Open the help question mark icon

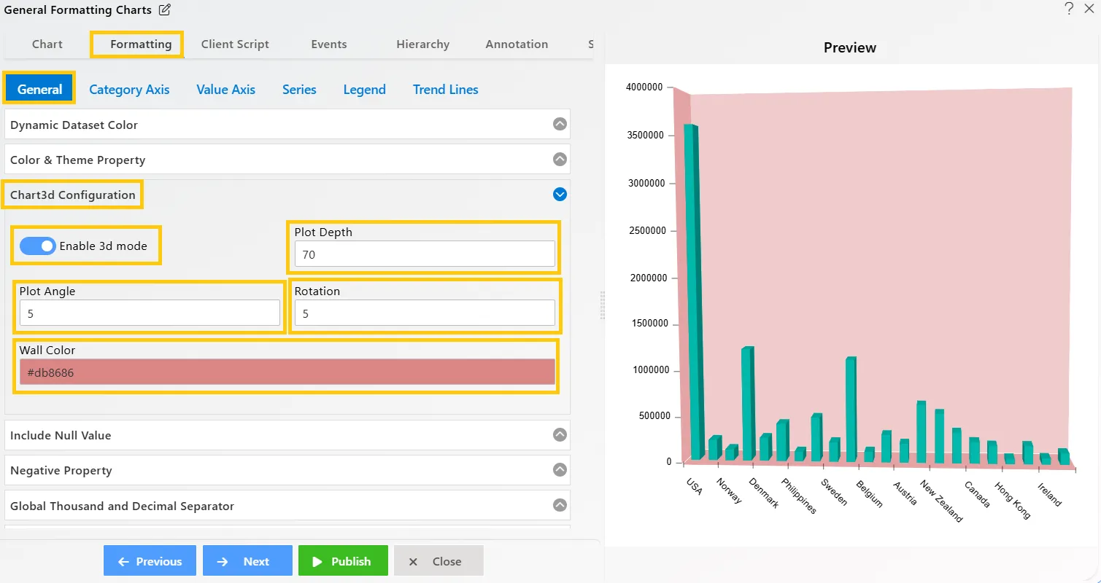pyautogui.click(x=1069, y=9)
